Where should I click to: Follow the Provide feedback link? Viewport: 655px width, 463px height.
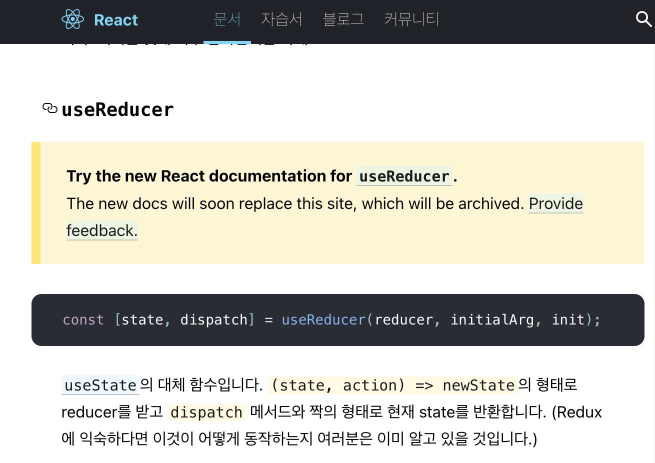point(555,203)
